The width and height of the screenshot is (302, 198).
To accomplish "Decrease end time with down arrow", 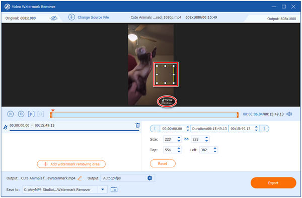I will point(256,130).
